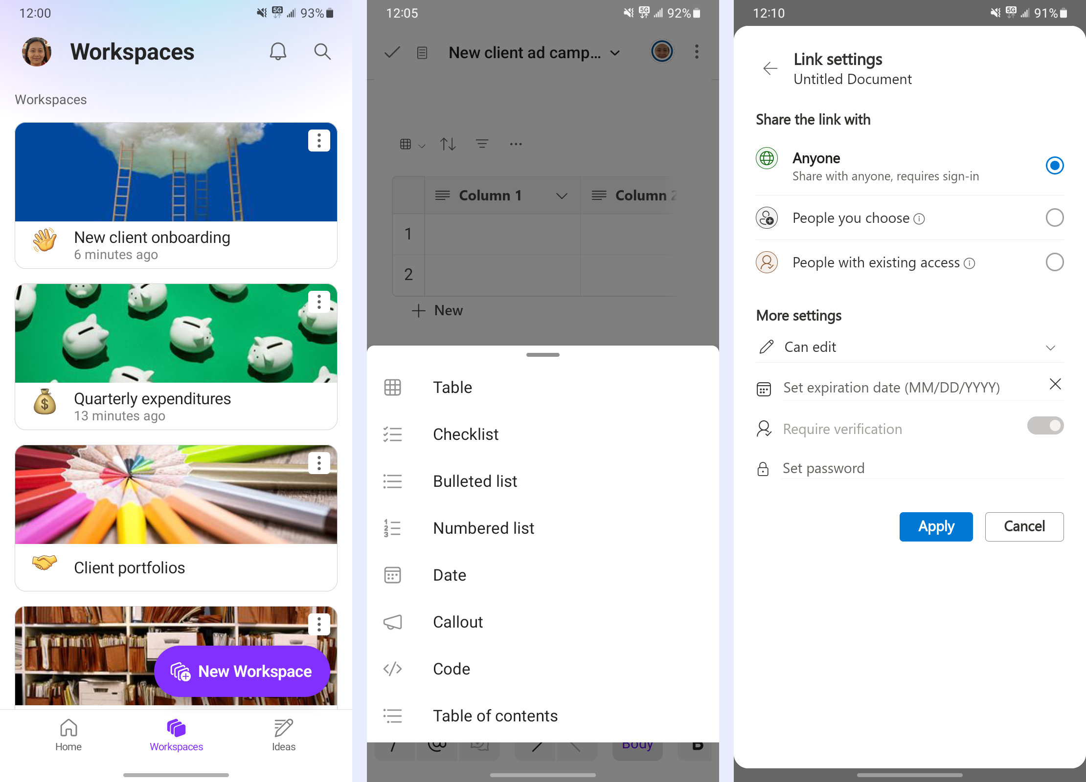
Task: Select People with existing access option
Action: (1054, 262)
